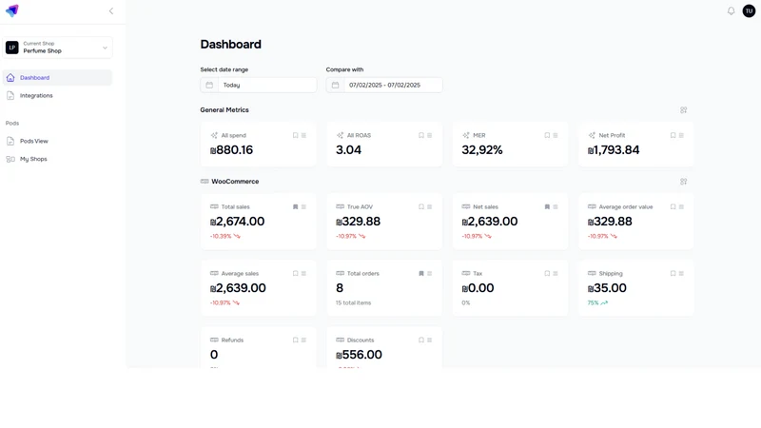Open the Average sales card menu

303,274
